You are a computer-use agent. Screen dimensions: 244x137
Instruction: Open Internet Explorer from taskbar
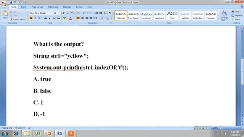tap(16, 134)
